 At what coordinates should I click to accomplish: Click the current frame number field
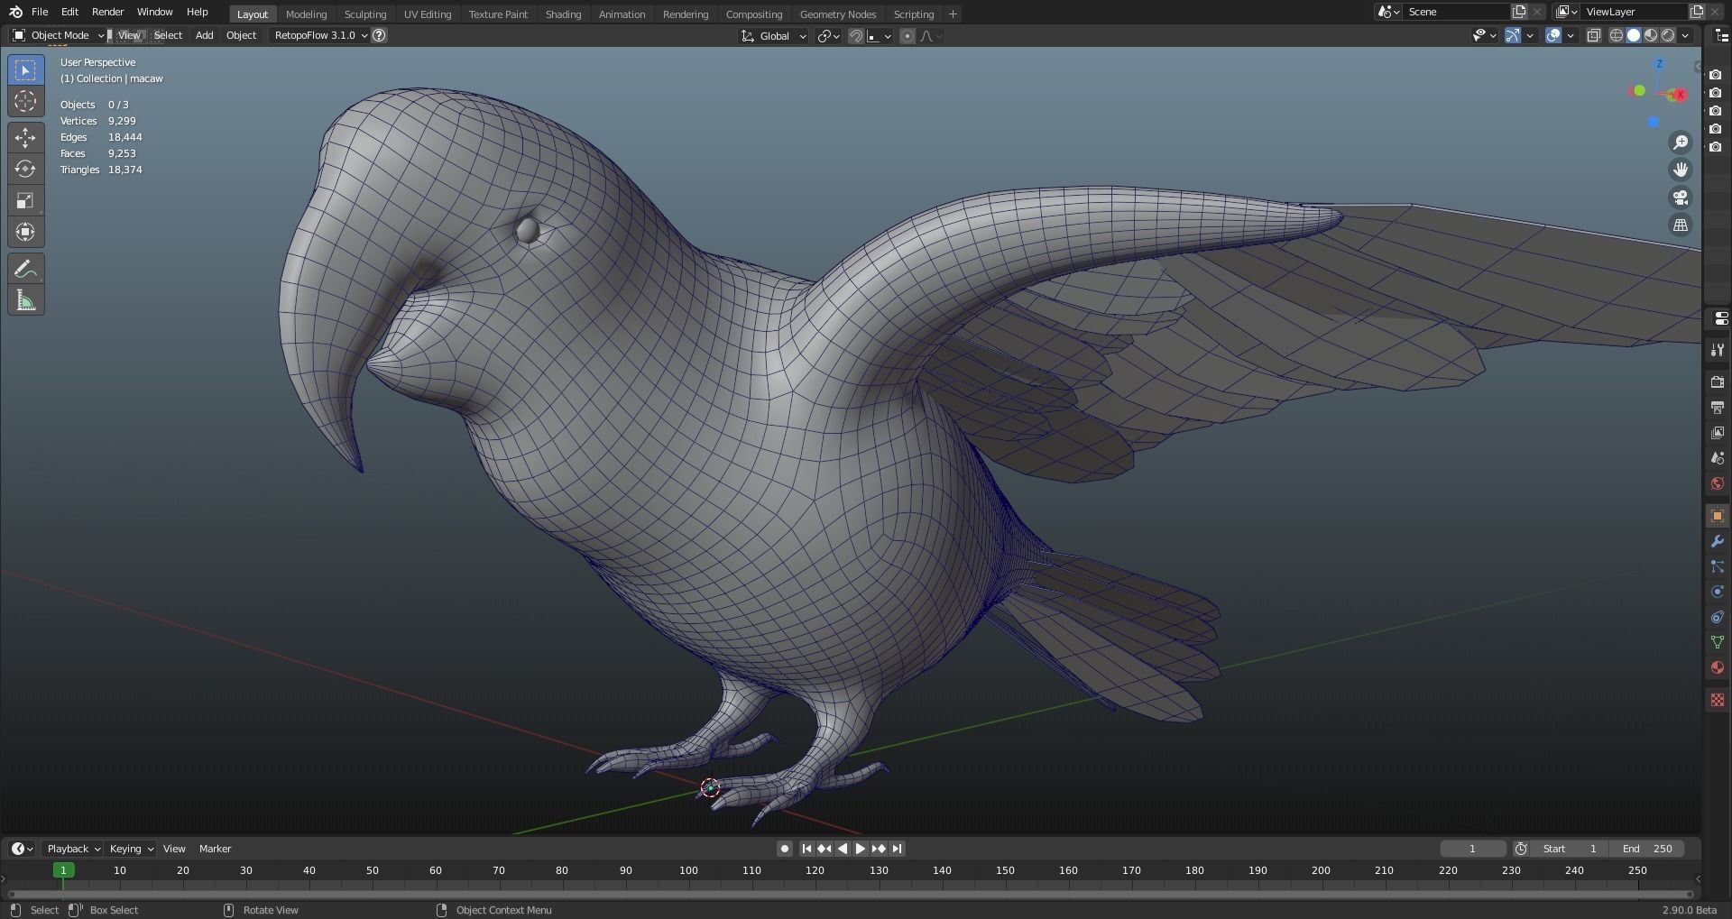[x=1472, y=849]
